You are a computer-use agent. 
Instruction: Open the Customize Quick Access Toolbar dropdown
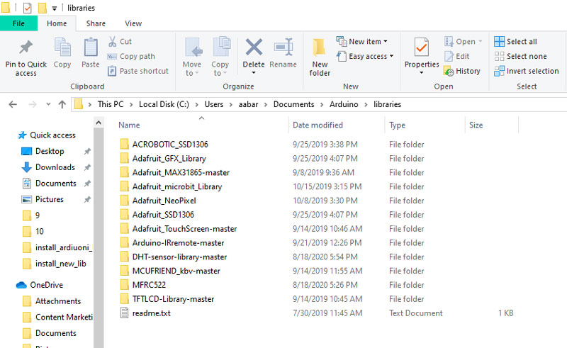point(55,8)
